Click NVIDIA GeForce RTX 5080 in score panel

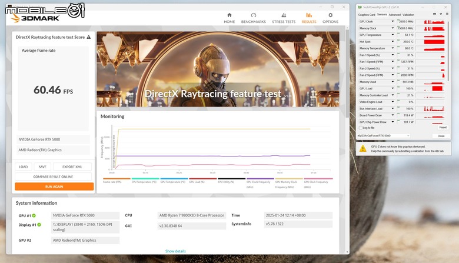coord(54,139)
